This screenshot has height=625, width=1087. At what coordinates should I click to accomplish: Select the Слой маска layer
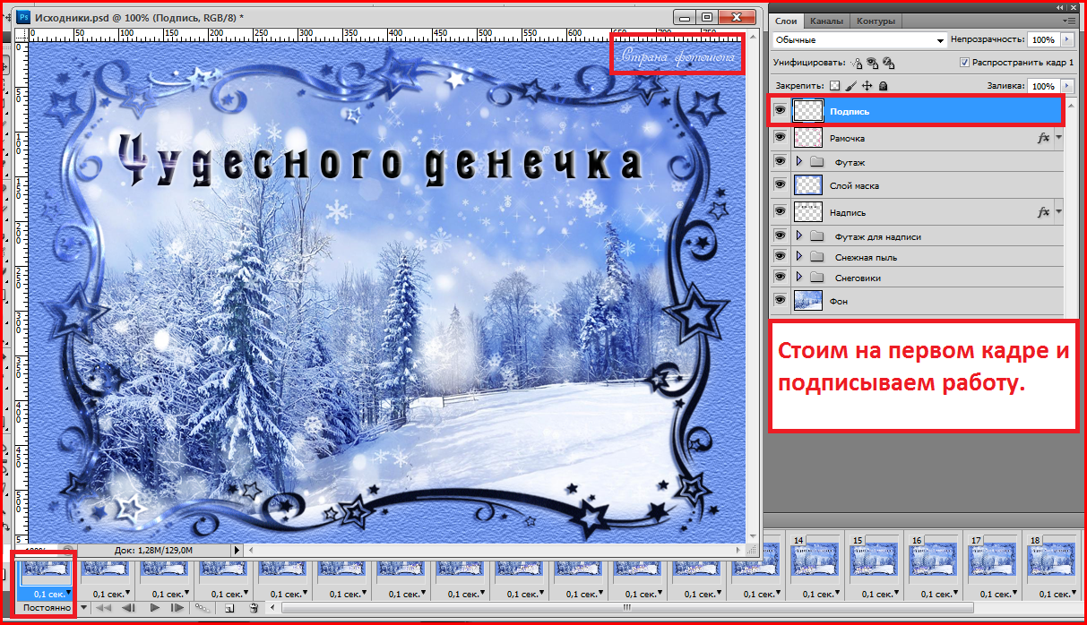pyautogui.click(x=919, y=185)
